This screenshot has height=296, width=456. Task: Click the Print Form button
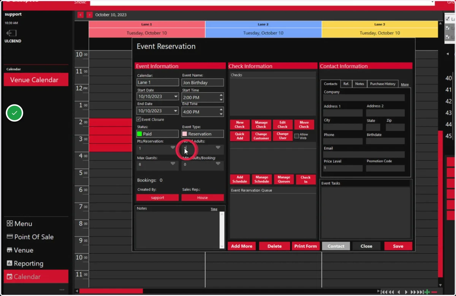point(306,246)
